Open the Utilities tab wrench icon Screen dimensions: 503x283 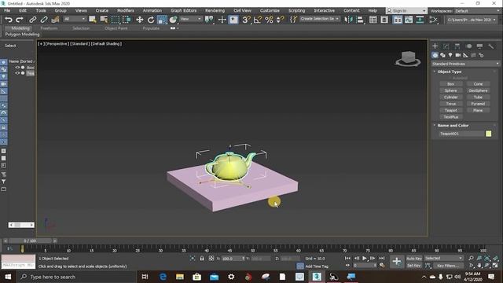point(490,46)
